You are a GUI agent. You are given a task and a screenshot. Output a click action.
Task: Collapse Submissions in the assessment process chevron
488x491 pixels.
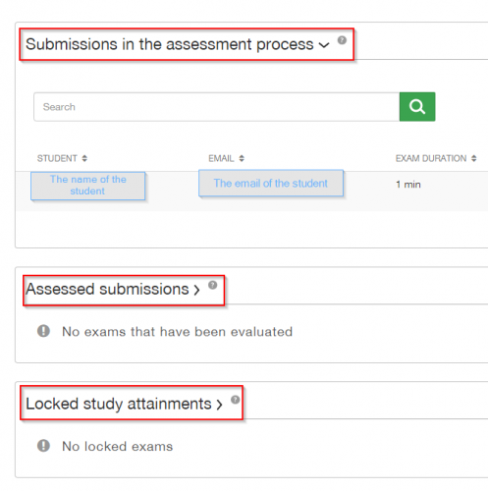click(x=324, y=45)
